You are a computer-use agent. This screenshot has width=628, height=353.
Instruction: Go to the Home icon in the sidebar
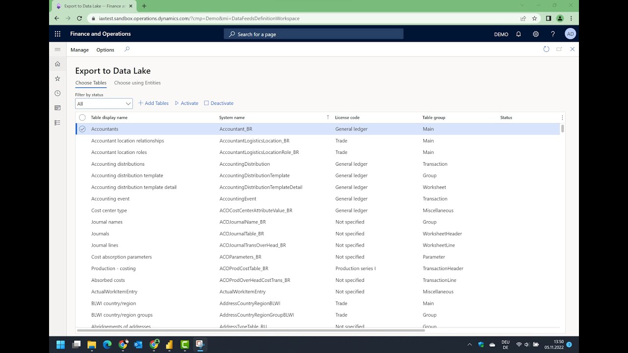(x=57, y=64)
